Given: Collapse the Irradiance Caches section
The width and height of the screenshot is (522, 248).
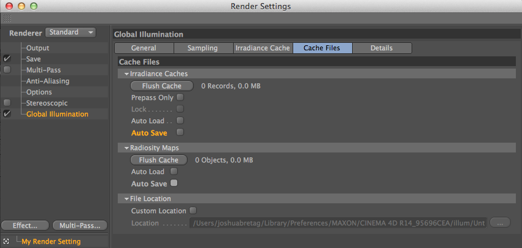Looking at the screenshot, I should [126, 74].
